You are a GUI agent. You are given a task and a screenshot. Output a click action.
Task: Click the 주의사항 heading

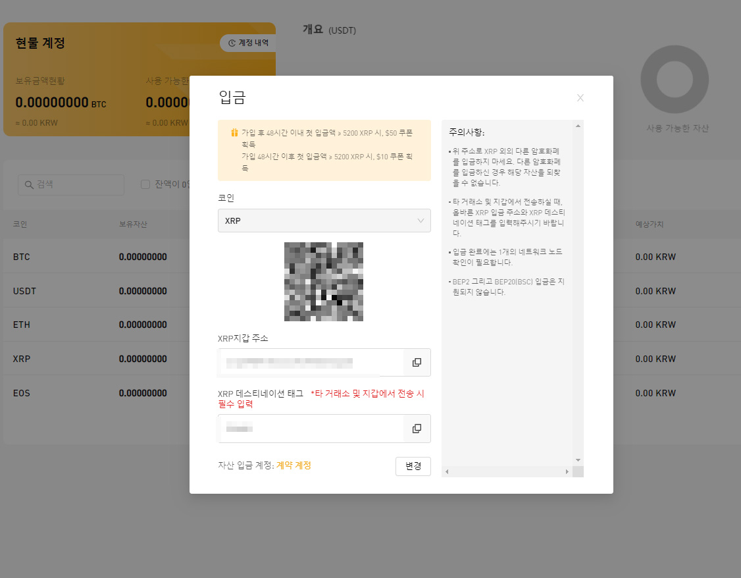click(x=467, y=132)
